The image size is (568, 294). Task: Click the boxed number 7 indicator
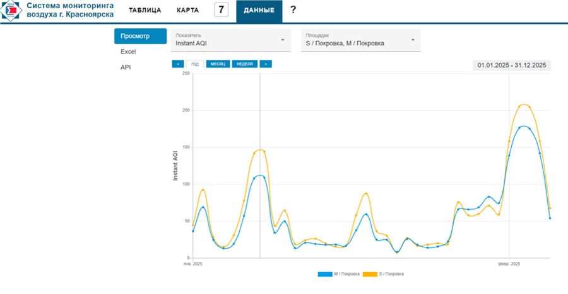pos(221,10)
